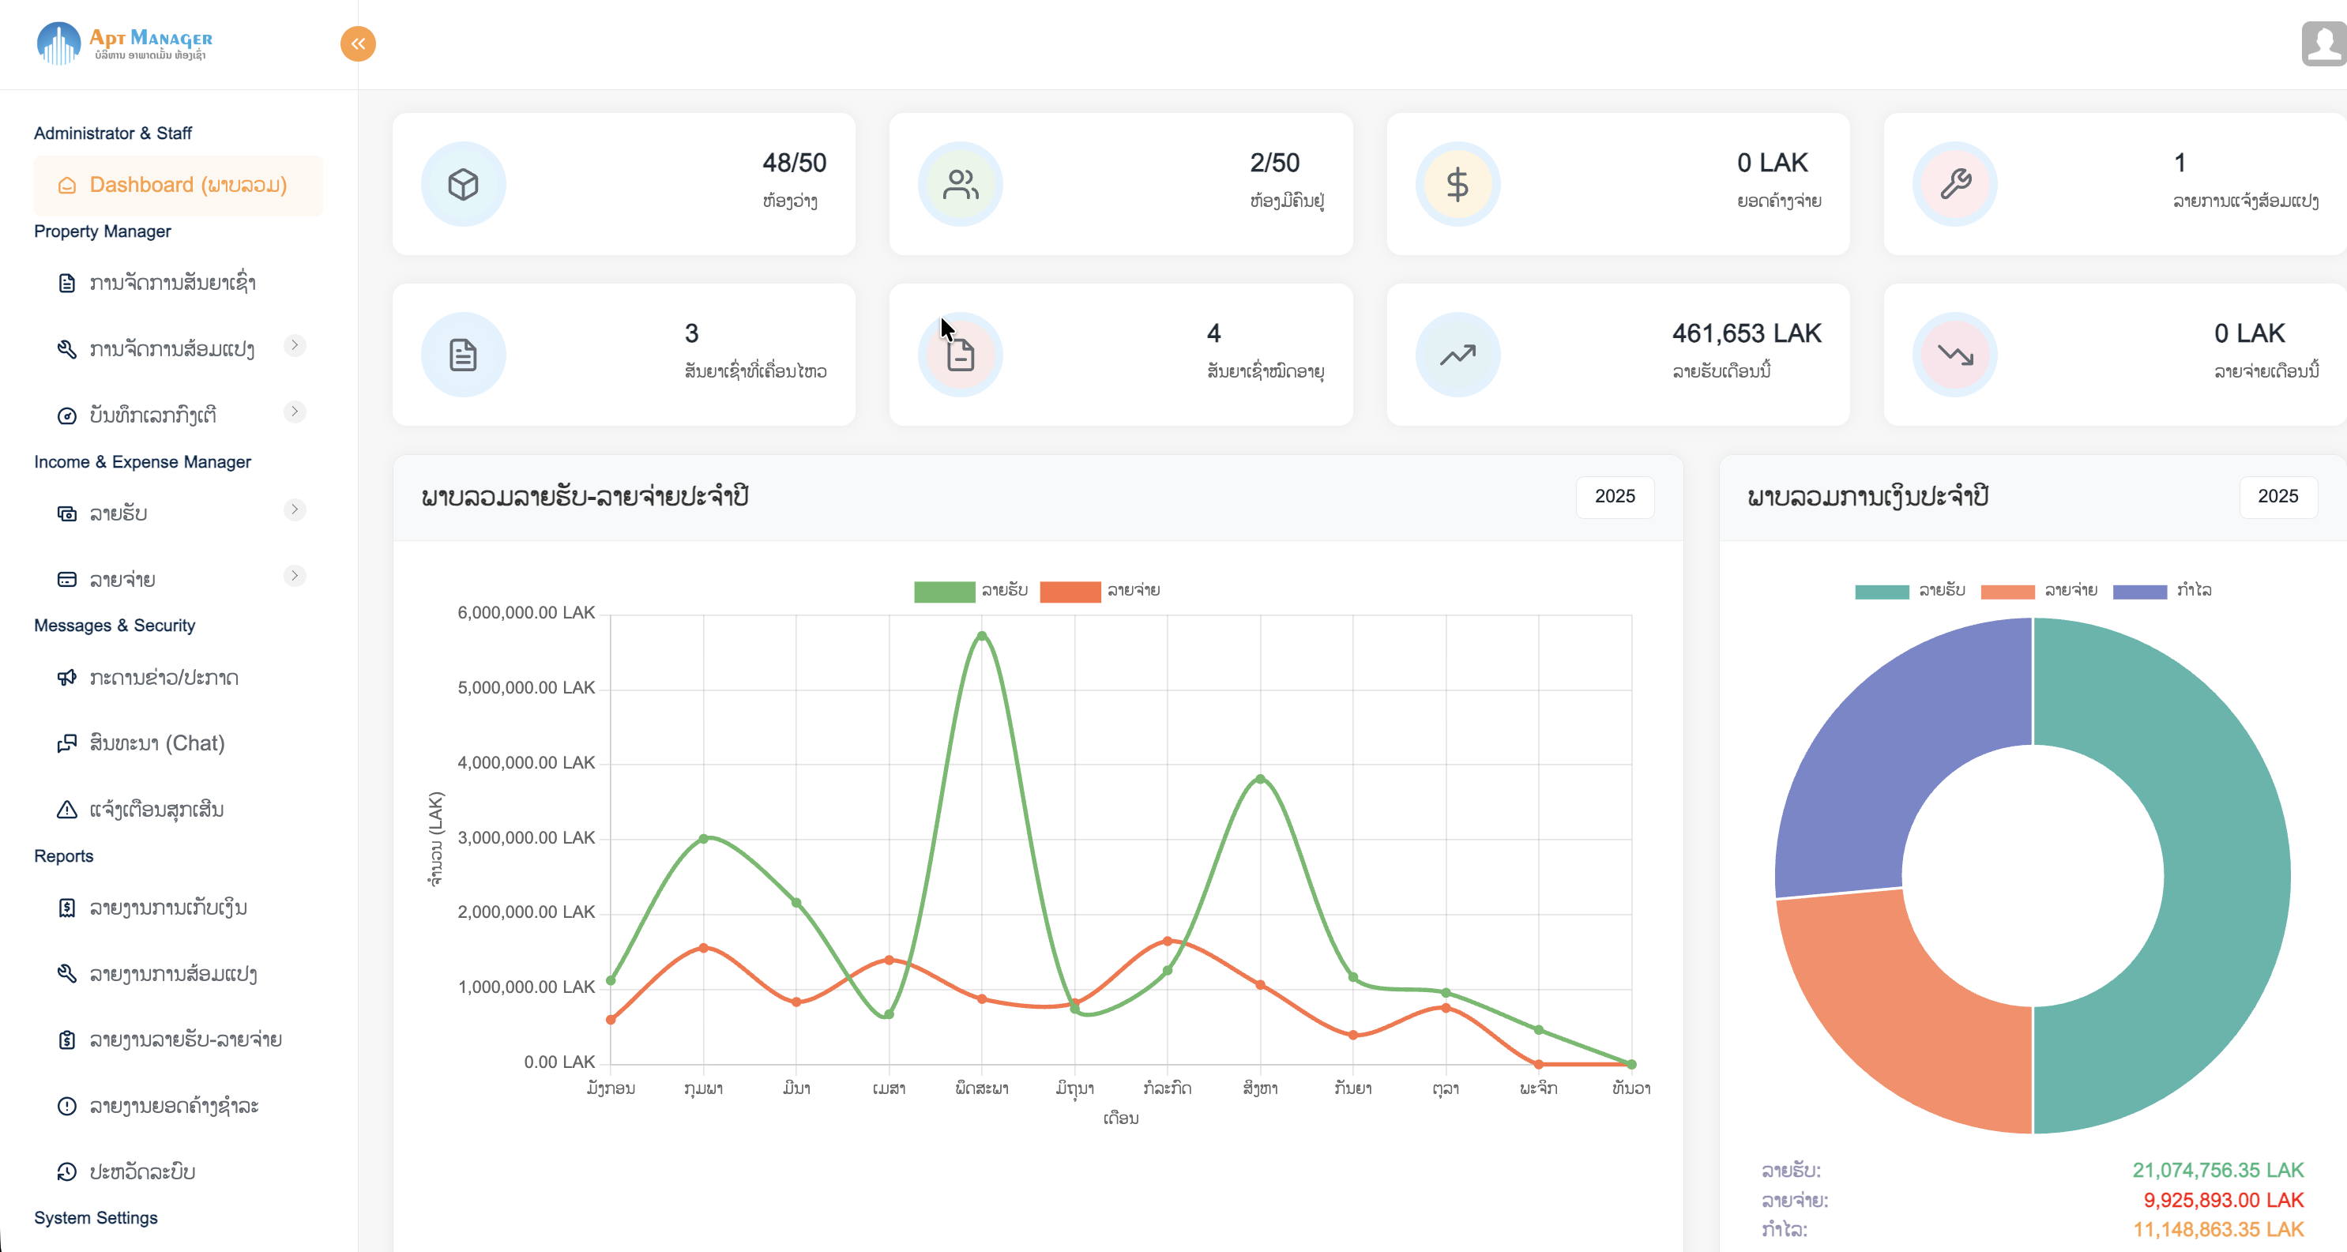Screen dimensions: 2347x1252
Task: Click the wrench icon on the repair request card
Action: (x=1955, y=183)
